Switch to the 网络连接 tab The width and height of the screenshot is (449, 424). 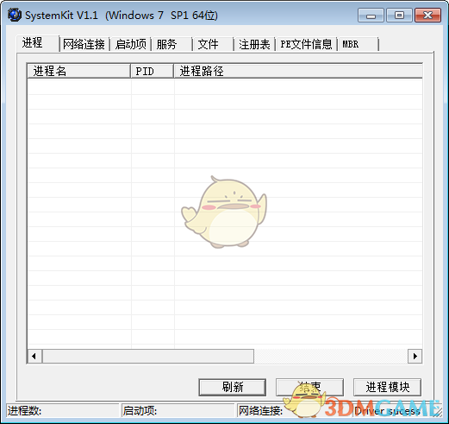coord(84,44)
